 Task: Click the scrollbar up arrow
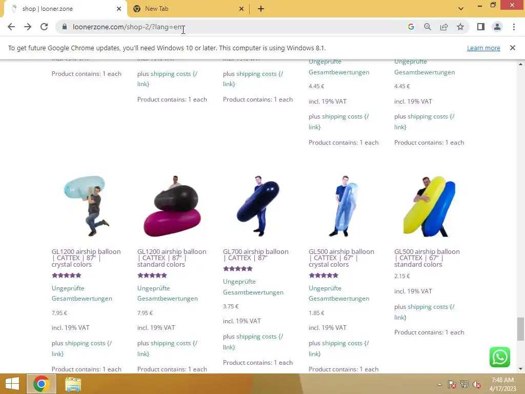tap(520, 64)
